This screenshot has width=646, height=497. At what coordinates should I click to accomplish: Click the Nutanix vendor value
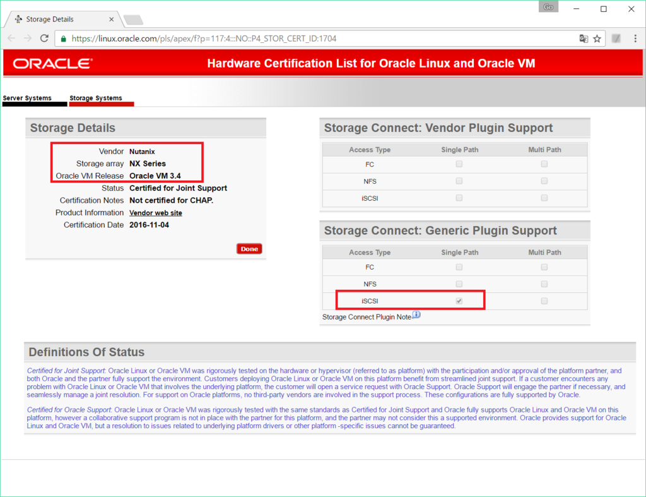[x=142, y=152]
